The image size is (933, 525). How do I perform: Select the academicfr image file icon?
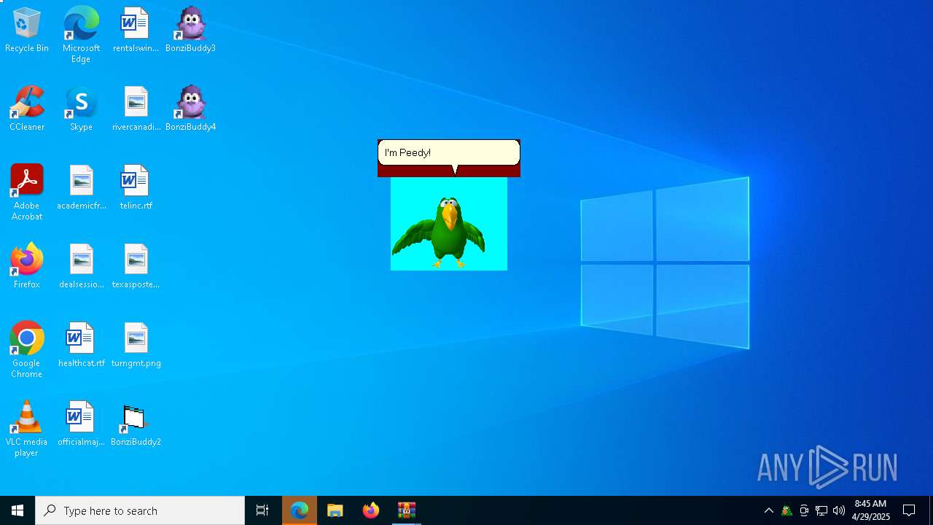[x=81, y=188]
